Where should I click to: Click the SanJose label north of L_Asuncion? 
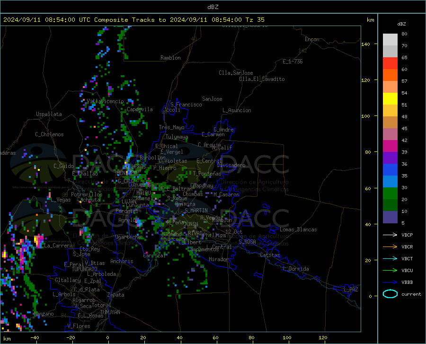coord(212,99)
